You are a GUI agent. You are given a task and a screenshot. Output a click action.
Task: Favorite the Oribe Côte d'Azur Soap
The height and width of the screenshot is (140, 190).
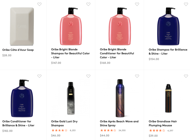39,4
